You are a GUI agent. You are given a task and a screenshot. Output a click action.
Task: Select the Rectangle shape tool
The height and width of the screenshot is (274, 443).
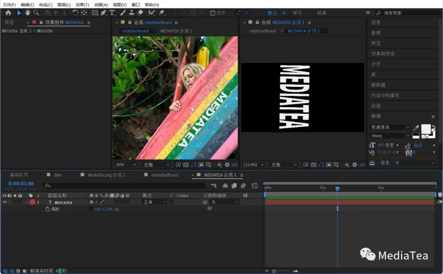(x=95, y=13)
